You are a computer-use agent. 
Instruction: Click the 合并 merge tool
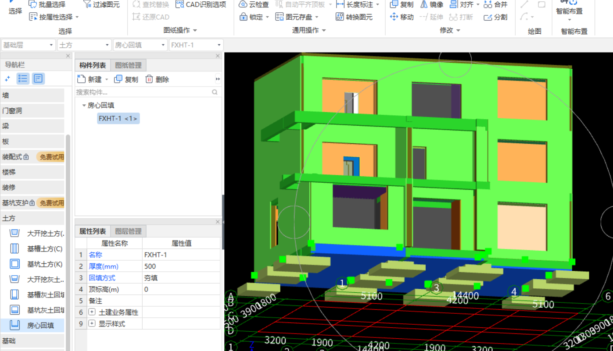tap(495, 4)
